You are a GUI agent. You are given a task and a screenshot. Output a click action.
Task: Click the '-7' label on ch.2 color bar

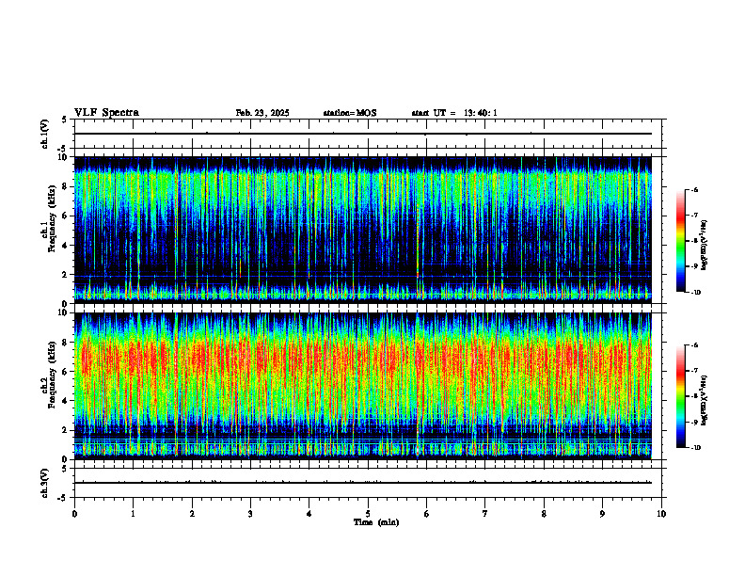(694, 371)
